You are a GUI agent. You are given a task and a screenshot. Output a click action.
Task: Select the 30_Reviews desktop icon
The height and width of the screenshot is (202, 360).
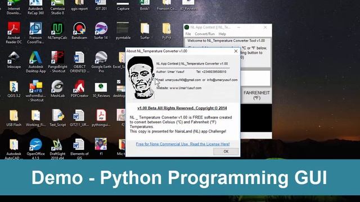(x=101, y=89)
